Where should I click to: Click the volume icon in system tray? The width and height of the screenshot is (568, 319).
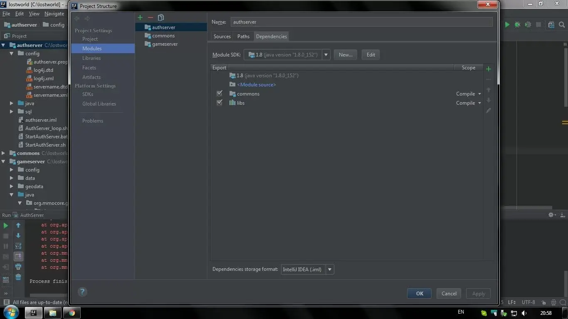[524, 313]
